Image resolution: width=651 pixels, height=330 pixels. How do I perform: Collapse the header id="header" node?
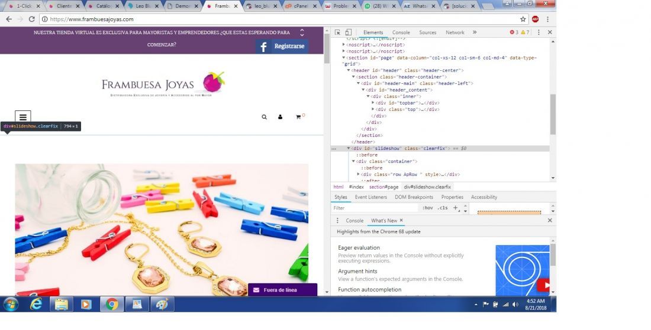[x=349, y=70]
